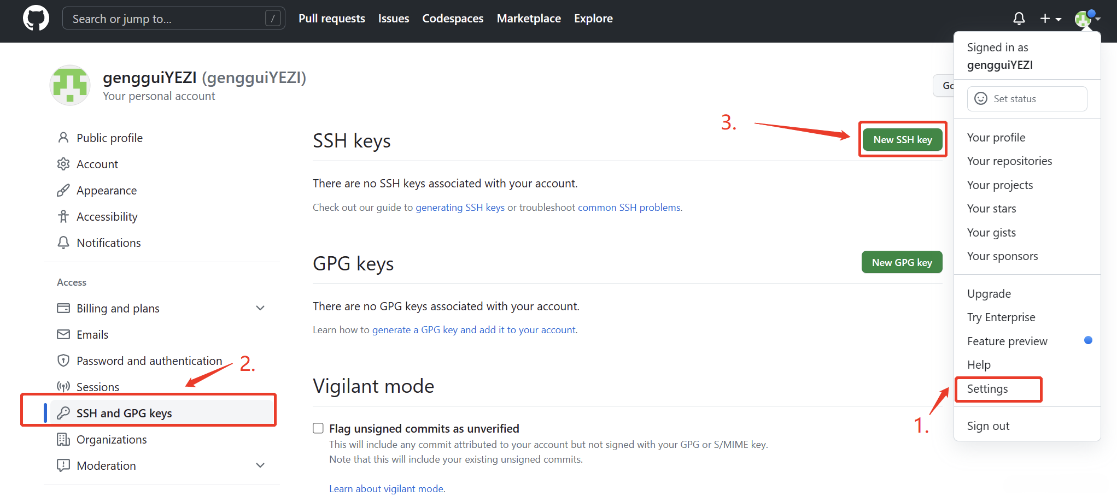Open the plus create-new menu
1117x496 pixels.
tap(1050, 19)
